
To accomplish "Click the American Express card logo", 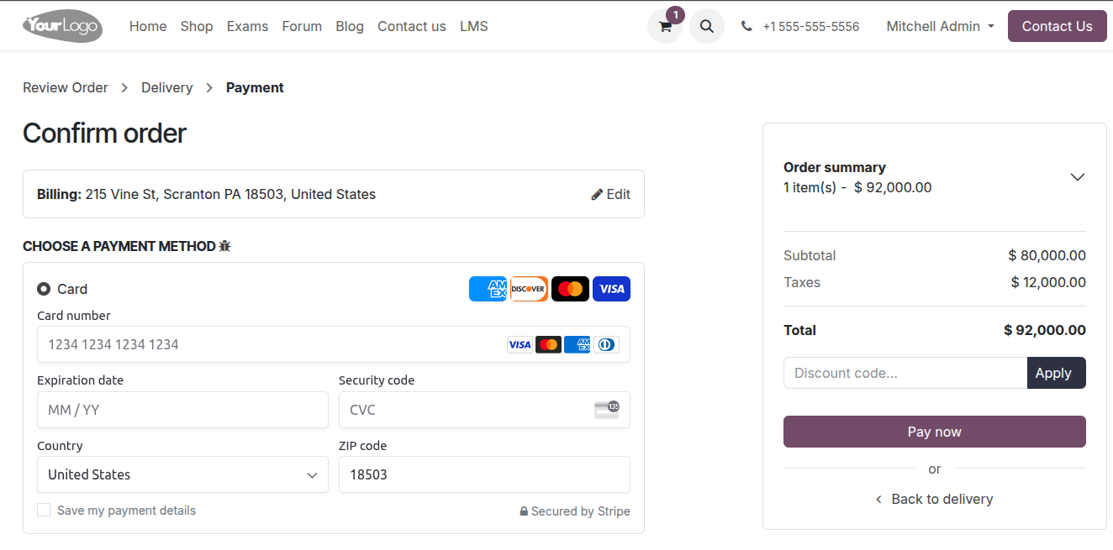I will click(488, 289).
